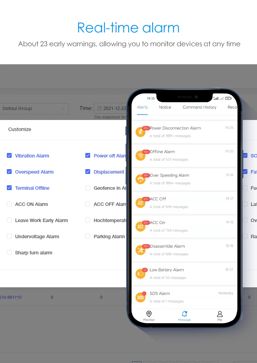The width and height of the screenshot is (257, 363).
Task: Tap the Low Battery Alarm icon
Action: 140,274
